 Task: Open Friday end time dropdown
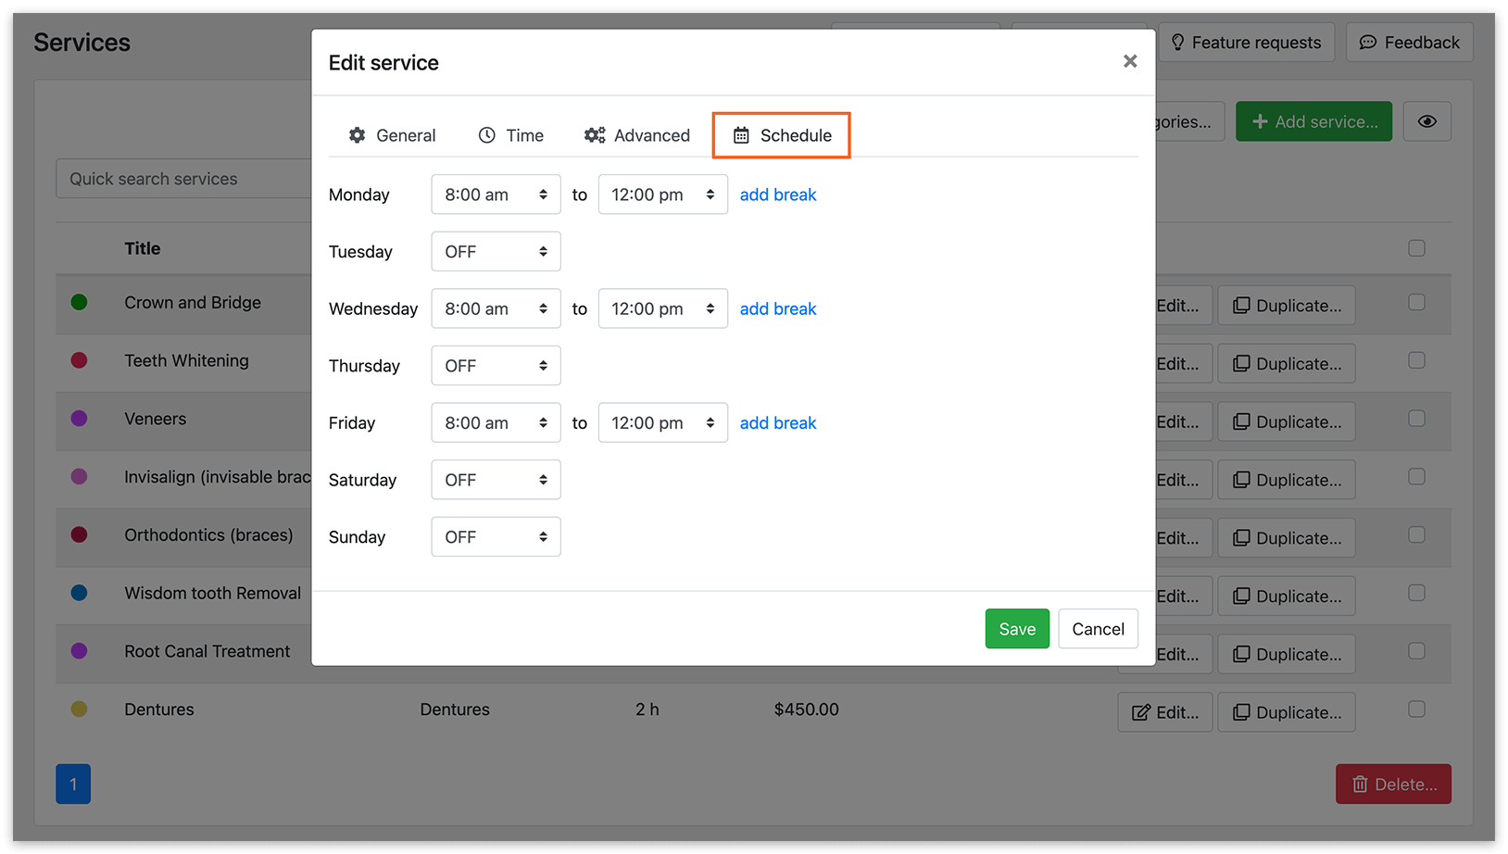(x=663, y=422)
